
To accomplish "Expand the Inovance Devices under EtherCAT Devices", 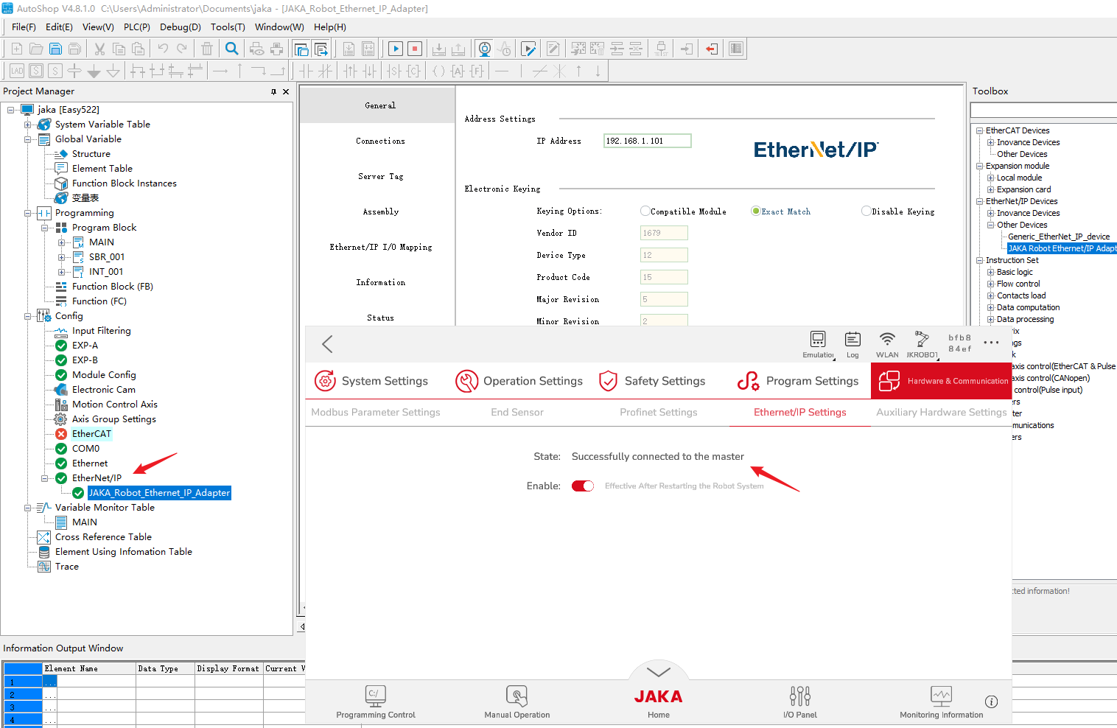I will tap(991, 143).
